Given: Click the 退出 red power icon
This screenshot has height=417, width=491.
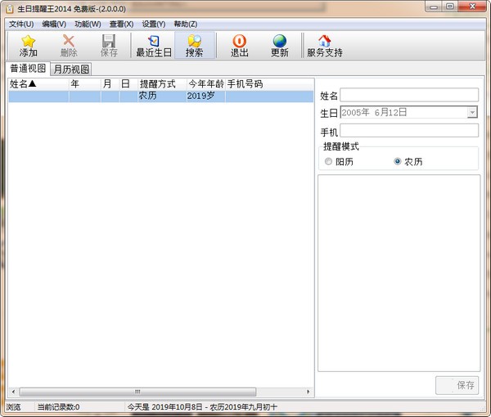Looking at the screenshot, I should [240, 41].
